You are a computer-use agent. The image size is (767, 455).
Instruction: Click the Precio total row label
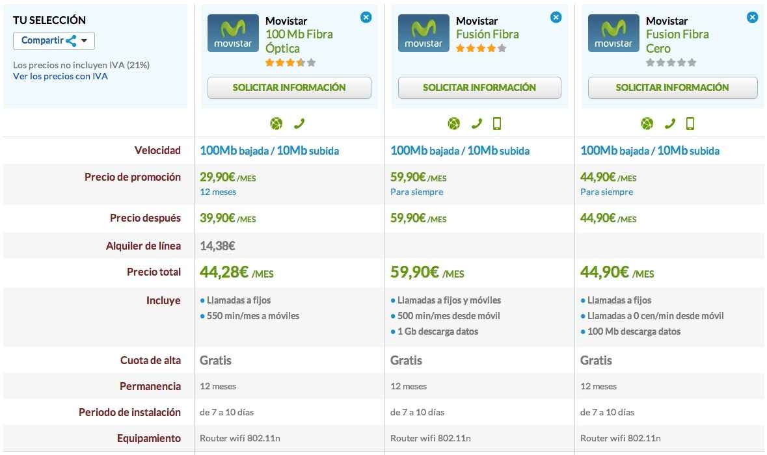(x=154, y=272)
